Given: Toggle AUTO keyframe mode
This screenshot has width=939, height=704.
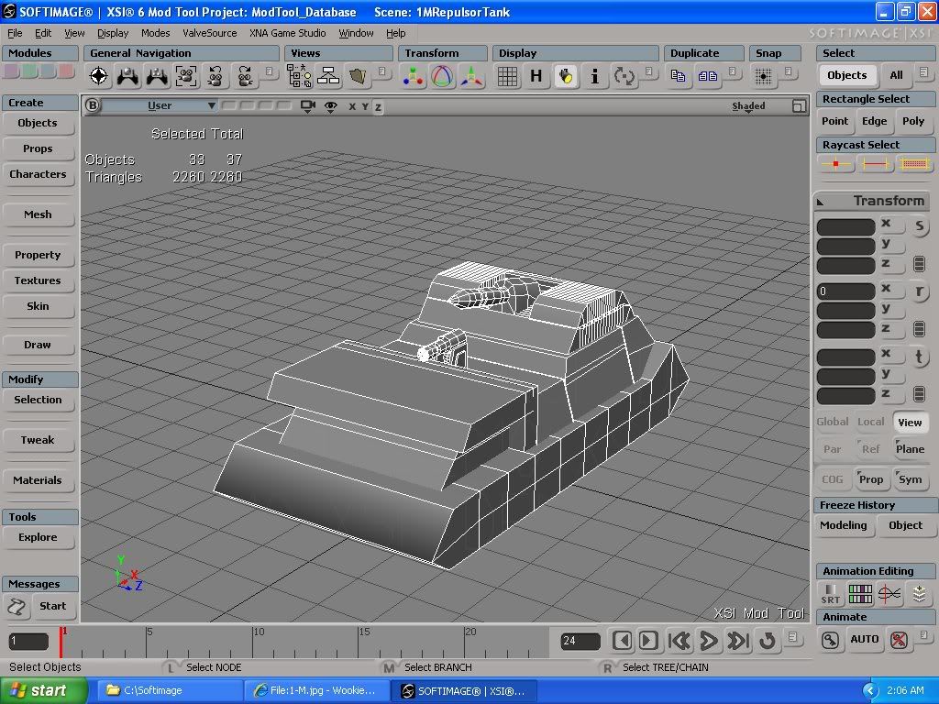Looking at the screenshot, I should click(x=864, y=639).
